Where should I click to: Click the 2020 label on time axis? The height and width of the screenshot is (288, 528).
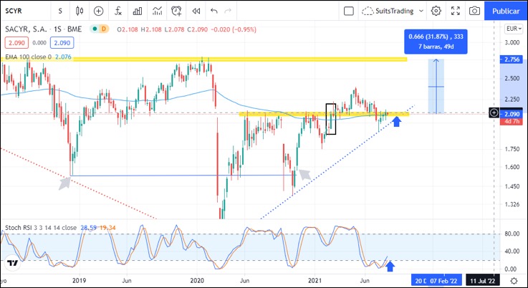(x=197, y=281)
